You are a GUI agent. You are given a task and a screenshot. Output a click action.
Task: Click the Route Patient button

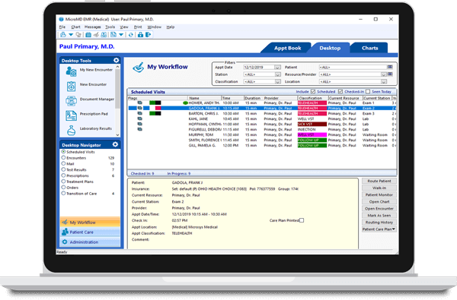coord(379,181)
